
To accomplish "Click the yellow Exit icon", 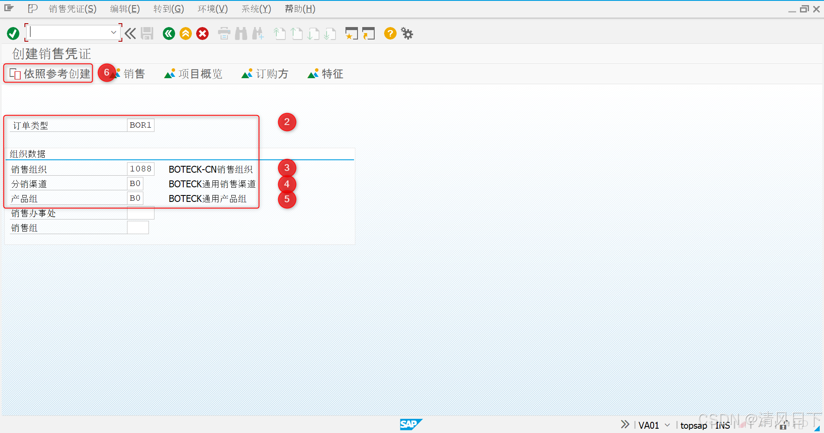I will (185, 34).
